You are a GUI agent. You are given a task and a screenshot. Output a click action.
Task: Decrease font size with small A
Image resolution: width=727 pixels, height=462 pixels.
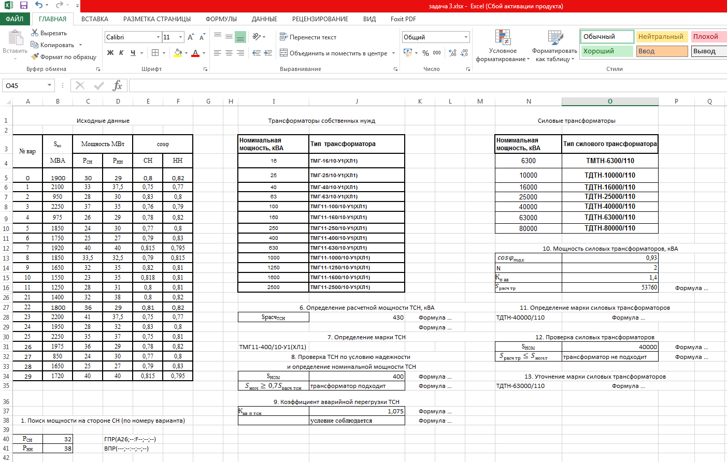(202, 37)
